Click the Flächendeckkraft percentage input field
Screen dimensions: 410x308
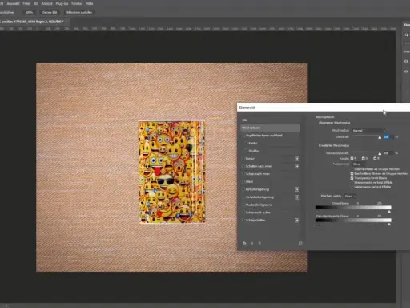point(388,153)
